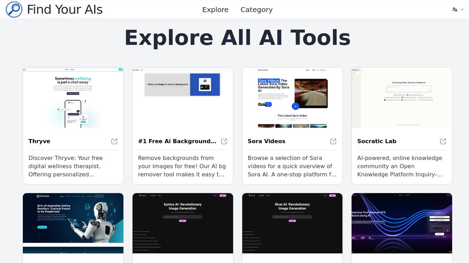
Task: View the Rixai AI screenshot thumbnail
Action: pos(292,223)
